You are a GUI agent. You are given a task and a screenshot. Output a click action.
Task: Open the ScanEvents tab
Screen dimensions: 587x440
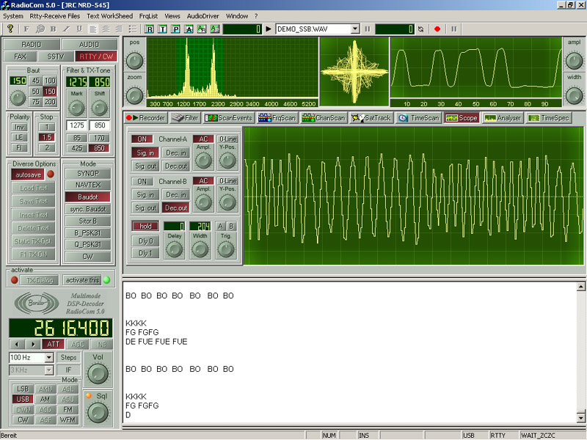229,118
